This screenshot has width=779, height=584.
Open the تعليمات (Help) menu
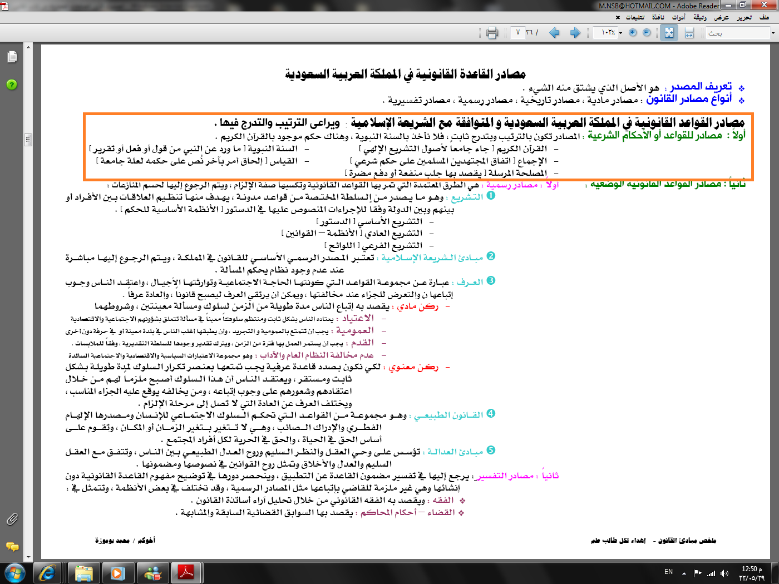[635, 17]
